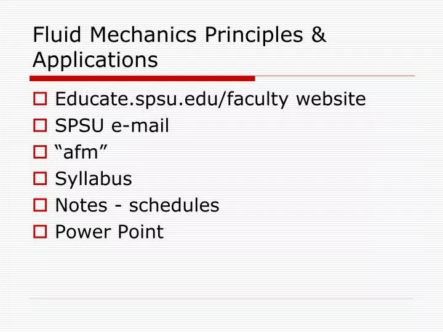Select the red square bullet beside Power Point
The height and width of the screenshot is (332, 443).
point(40,232)
